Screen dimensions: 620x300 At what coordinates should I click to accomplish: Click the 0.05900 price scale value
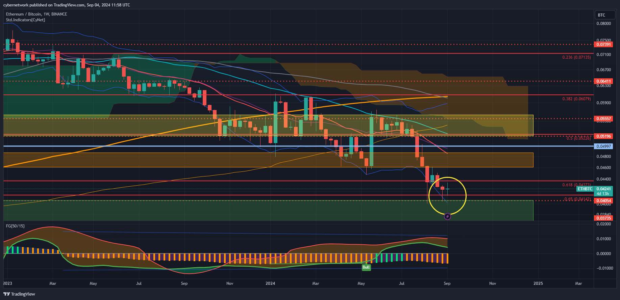coord(604,103)
